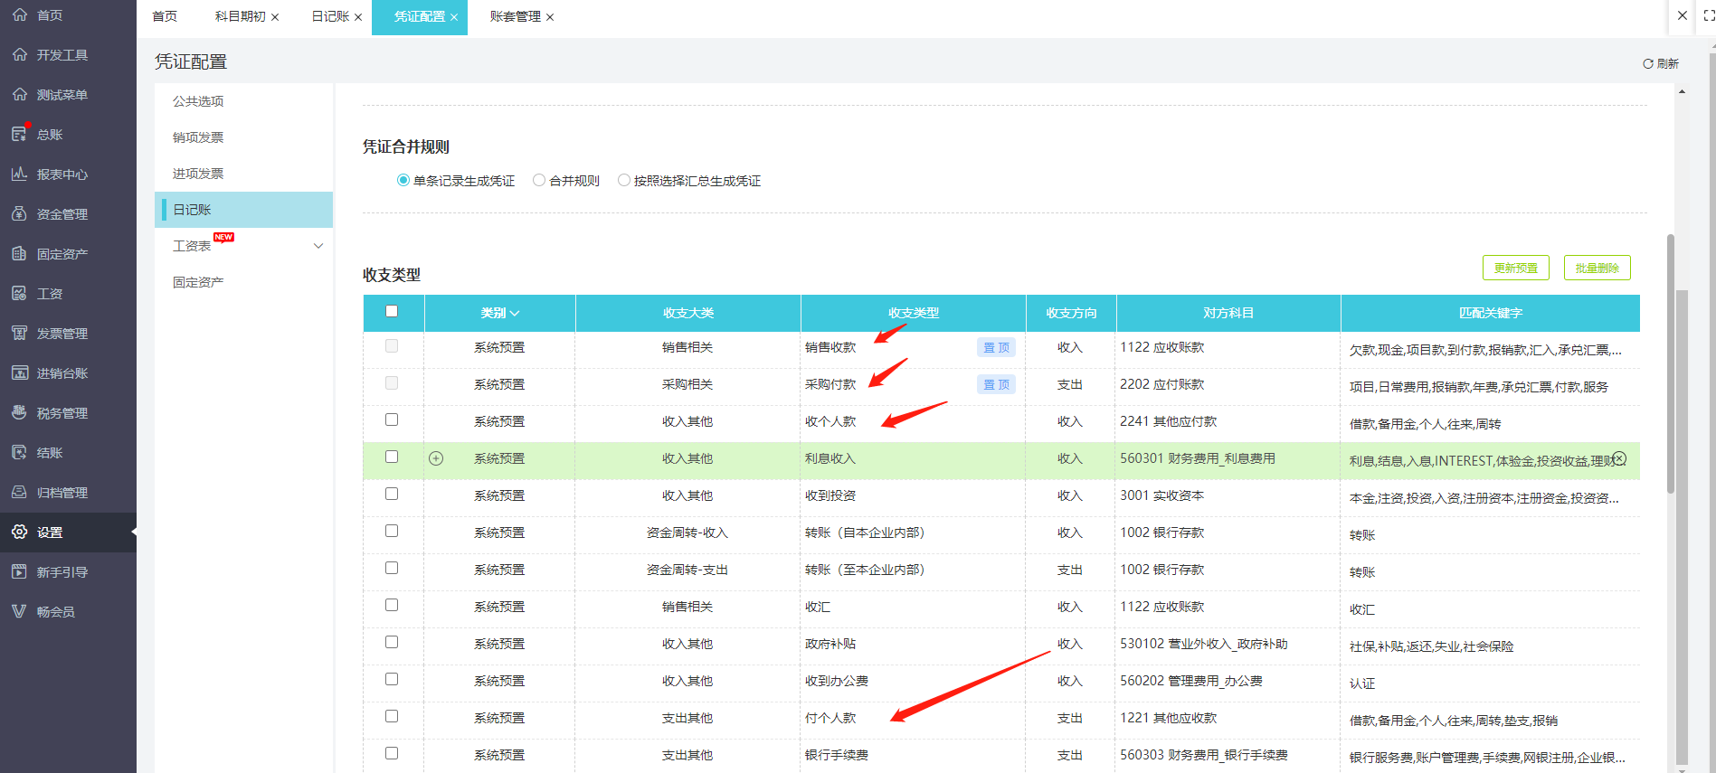Click the 总账 ledger icon in sidebar
The height and width of the screenshot is (773, 1716).
pyautogui.click(x=20, y=134)
